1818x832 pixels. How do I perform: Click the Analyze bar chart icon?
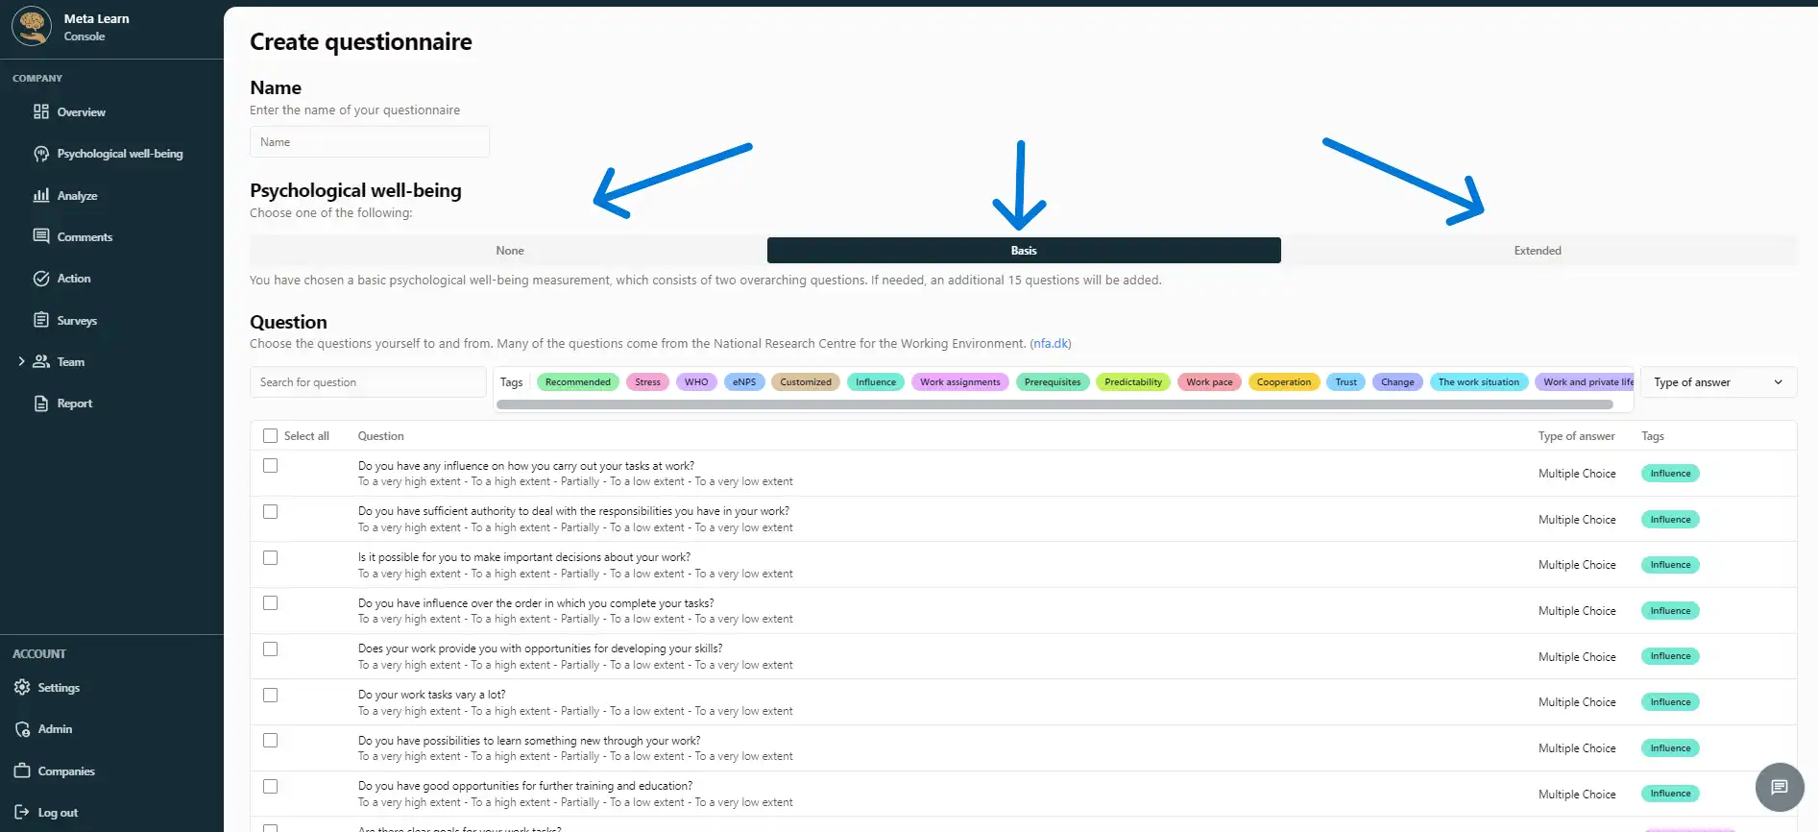click(x=40, y=196)
